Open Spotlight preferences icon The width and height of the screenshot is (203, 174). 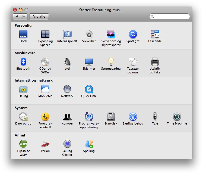click(133, 34)
